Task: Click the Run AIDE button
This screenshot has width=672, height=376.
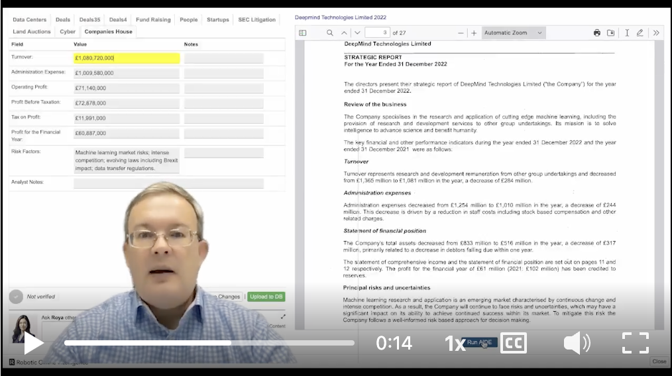Action: point(479,342)
